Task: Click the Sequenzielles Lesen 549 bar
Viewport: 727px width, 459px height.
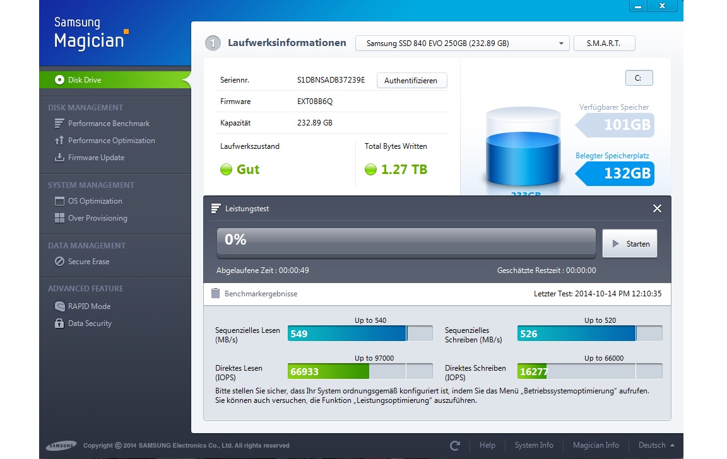Action: (x=360, y=334)
